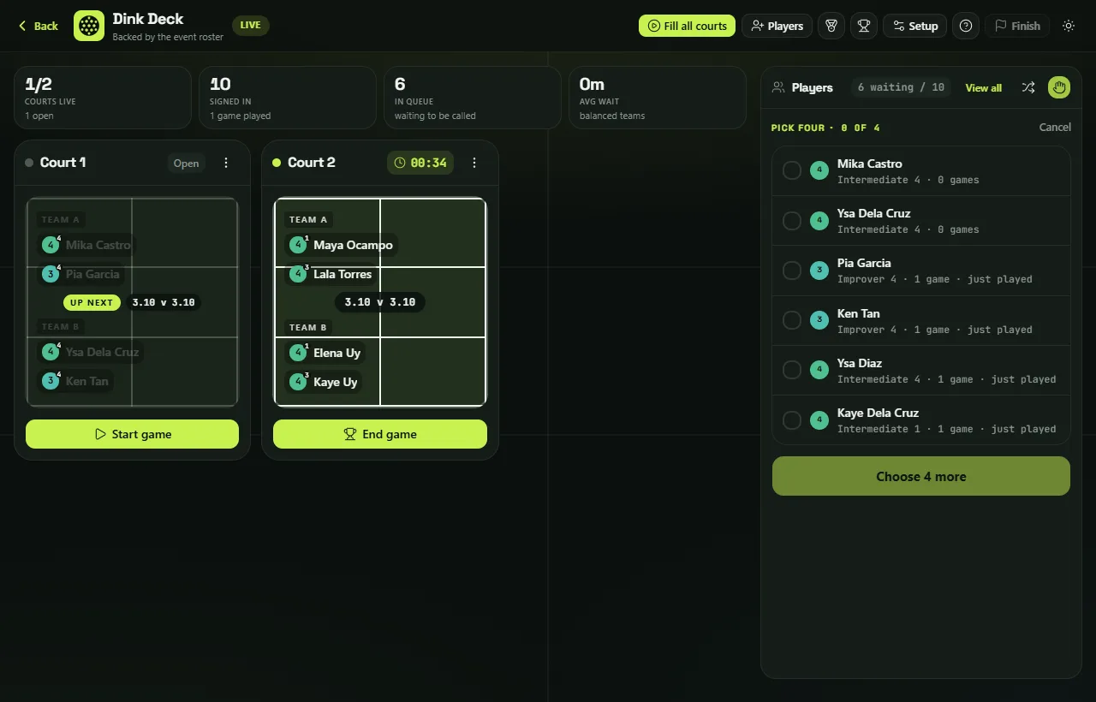Select Mika Castro checkbox in waiting list
1096x702 pixels.
[x=792, y=170]
